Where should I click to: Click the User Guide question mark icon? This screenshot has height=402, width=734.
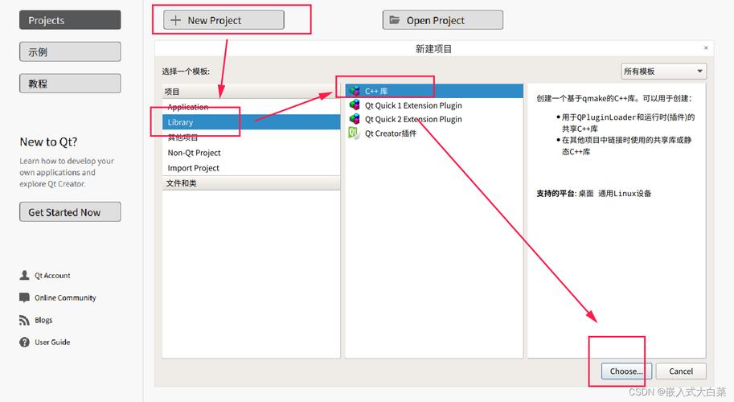24,342
